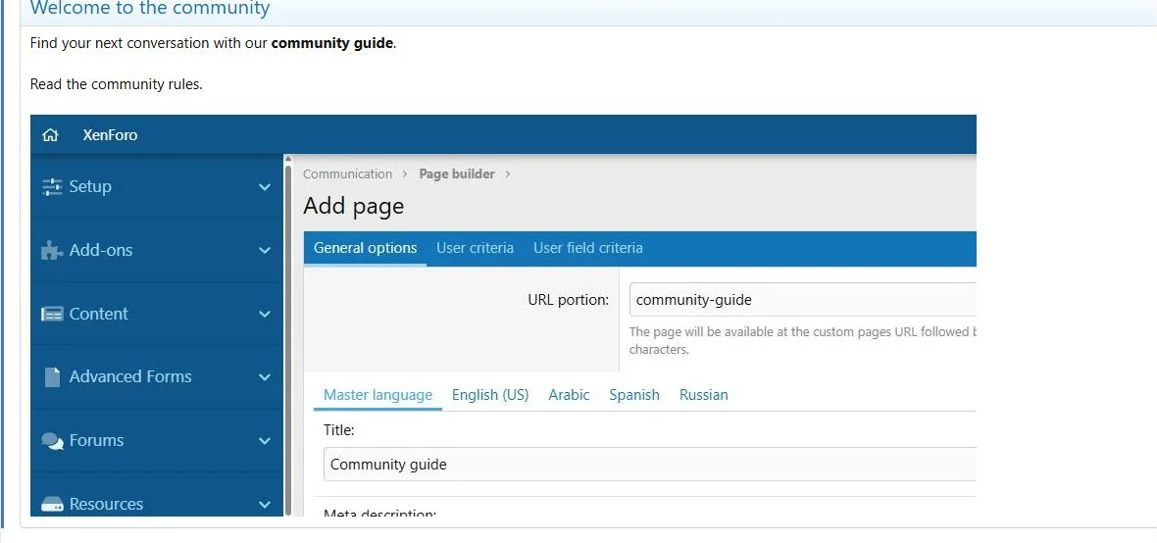Click the Communication breadcrumb link
This screenshot has width=1157, height=543.
pos(347,174)
